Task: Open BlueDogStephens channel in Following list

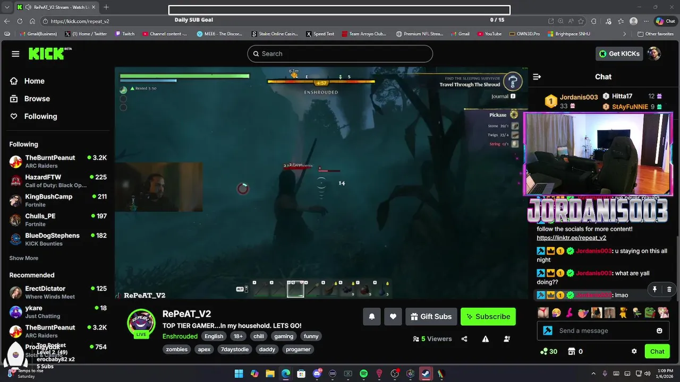Action: tap(58, 239)
